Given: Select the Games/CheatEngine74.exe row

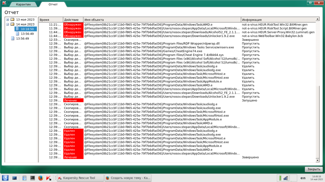Looking at the screenshot, I should pos(177,51).
